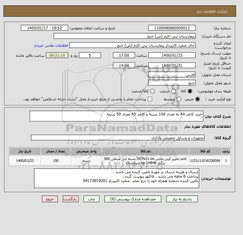
Task: Click the need date cell 1400/01/23 in table
Action: pyautogui.click(x=25, y=161)
